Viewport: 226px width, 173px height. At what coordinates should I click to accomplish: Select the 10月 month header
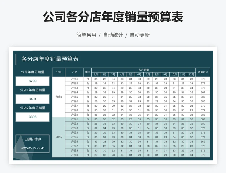(174, 75)
